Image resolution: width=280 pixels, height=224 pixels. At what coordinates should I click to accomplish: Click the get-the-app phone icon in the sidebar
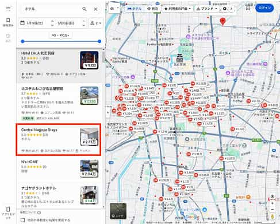pos(8,209)
